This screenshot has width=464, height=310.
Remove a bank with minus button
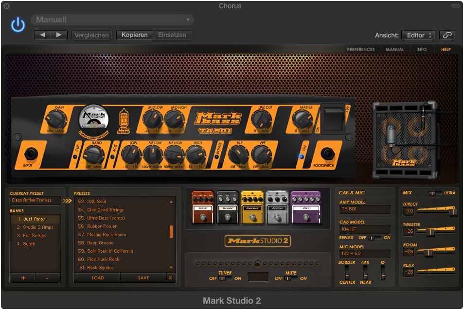pos(47,278)
